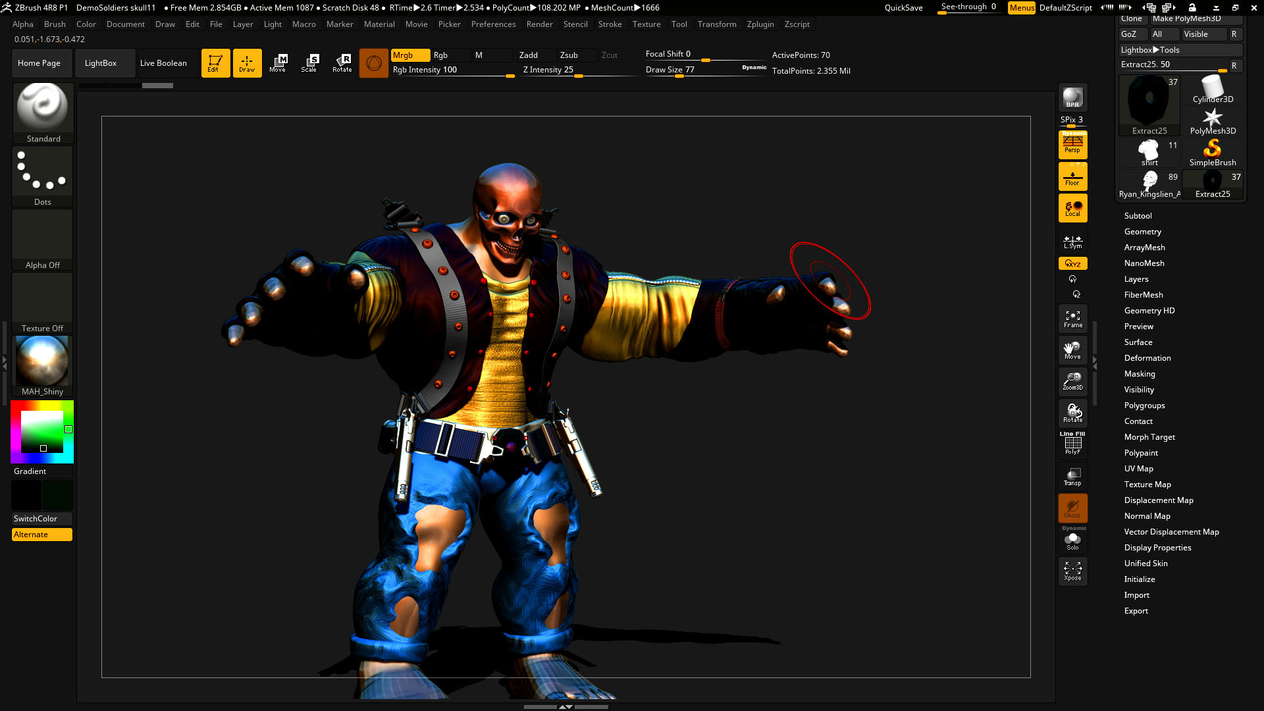Toggle L.Sym local symmetry
Image resolution: width=1264 pixels, height=711 pixels.
[x=1072, y=242]
